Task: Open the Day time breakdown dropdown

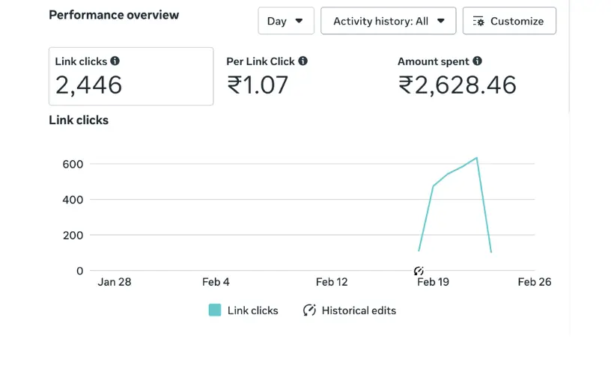Action: tap(285, 21)
